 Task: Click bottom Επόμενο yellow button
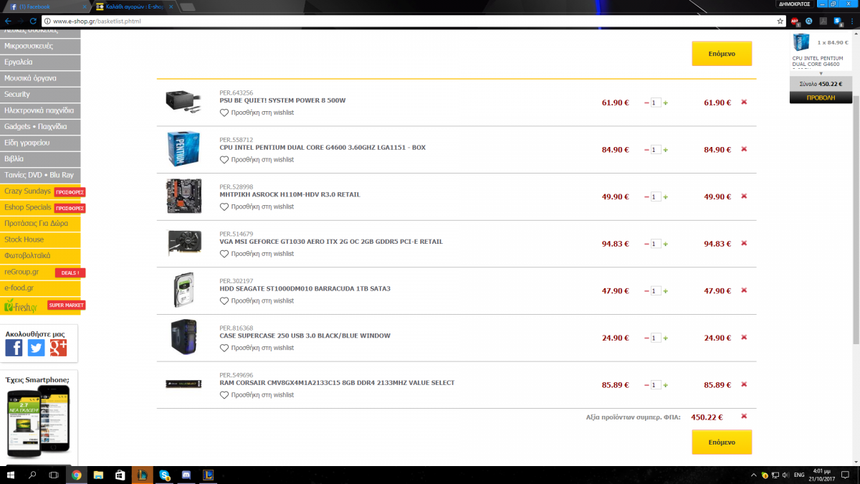click(x=722, y=442)
